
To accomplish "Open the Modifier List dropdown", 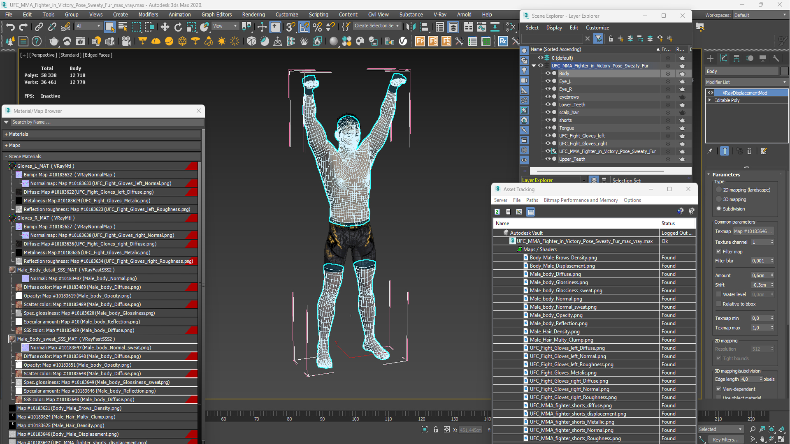I will coord(746,82).
